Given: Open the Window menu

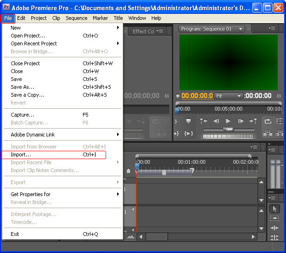Looking at the screenshot, I should pos(137,18).
